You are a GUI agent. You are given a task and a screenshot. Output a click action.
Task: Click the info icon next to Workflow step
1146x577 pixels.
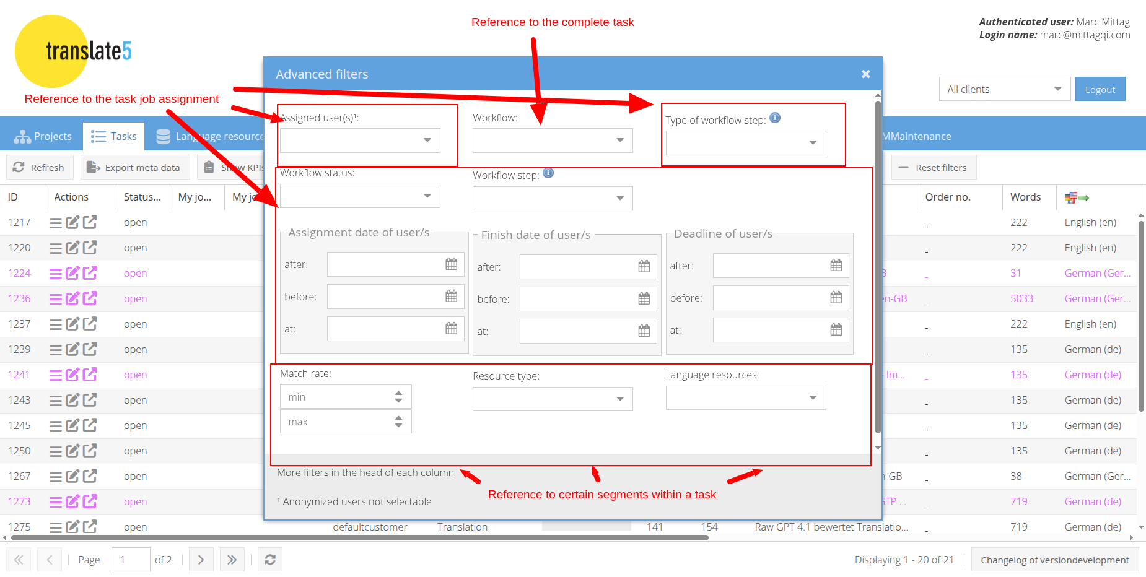pos(548,173)
